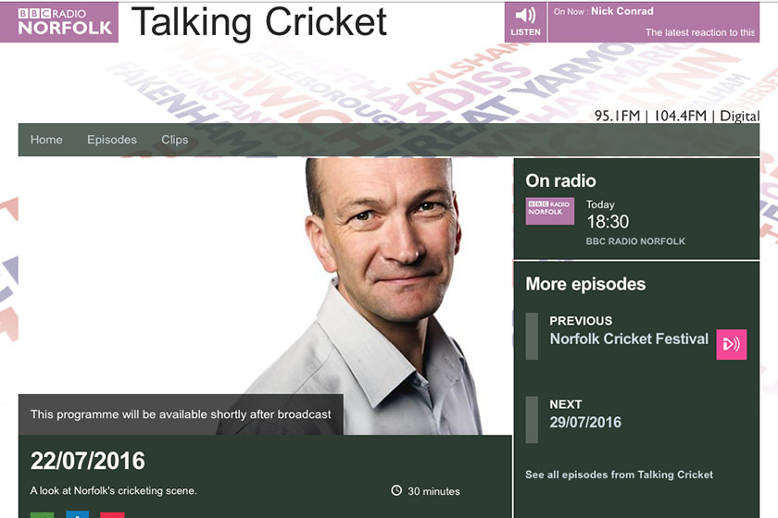778x518 pixels.
Task: Open the Episodes tab
Action: pyautogui.click(x=112, y=140)
